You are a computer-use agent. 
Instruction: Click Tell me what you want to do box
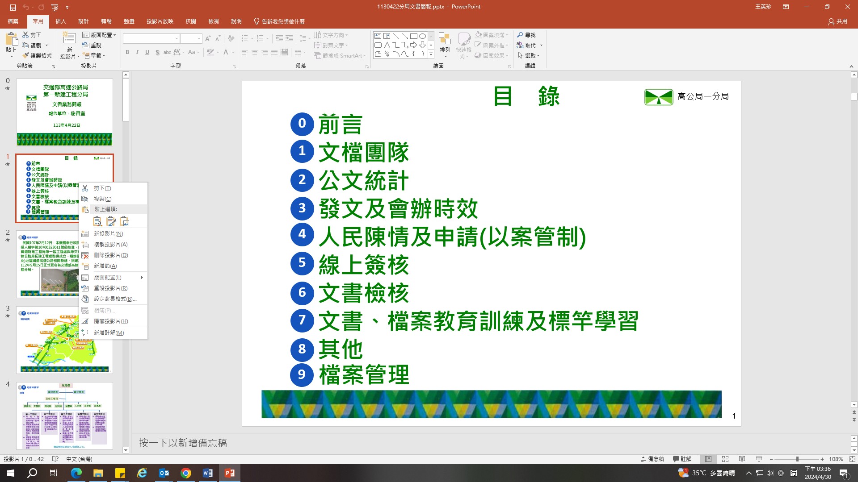point(279,21)
